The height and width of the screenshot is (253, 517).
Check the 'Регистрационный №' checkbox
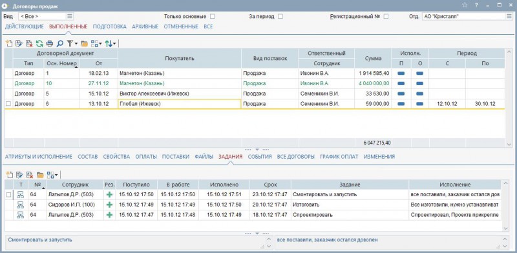pos(386,16)
